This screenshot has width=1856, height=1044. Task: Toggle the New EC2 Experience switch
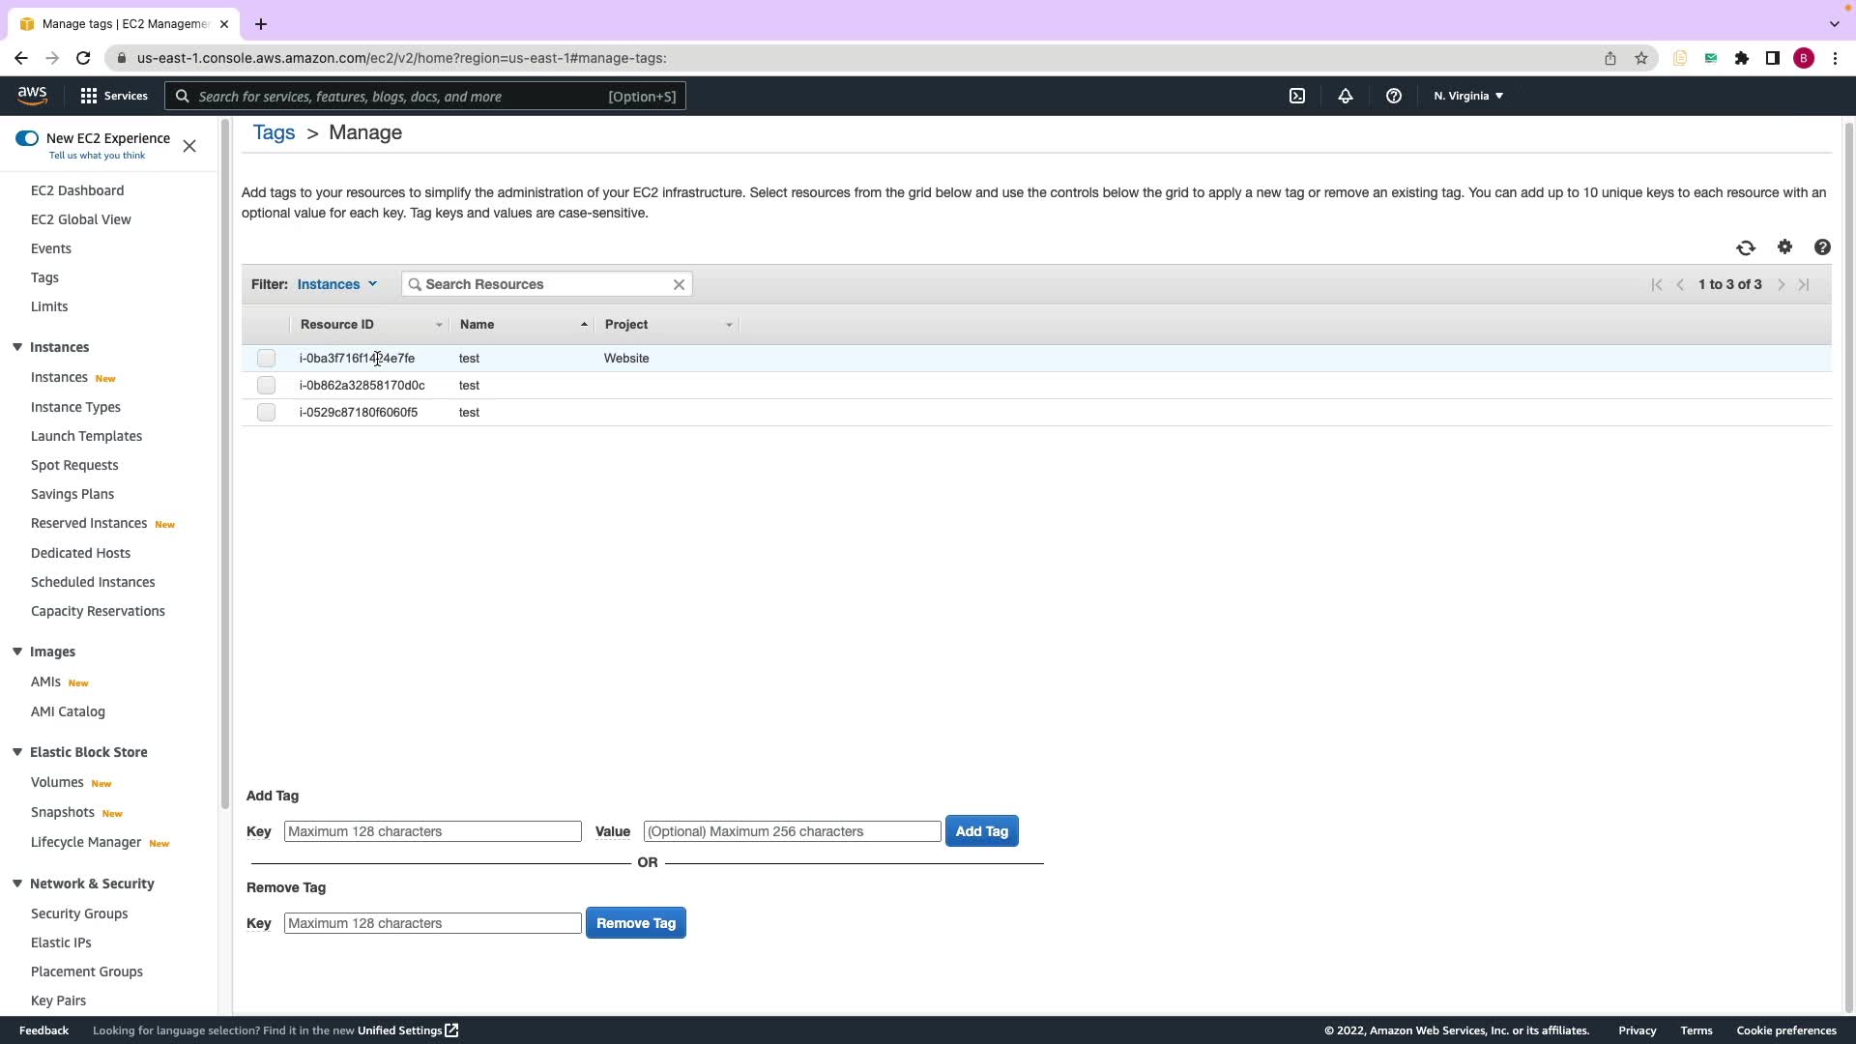(x=27, y=138)
